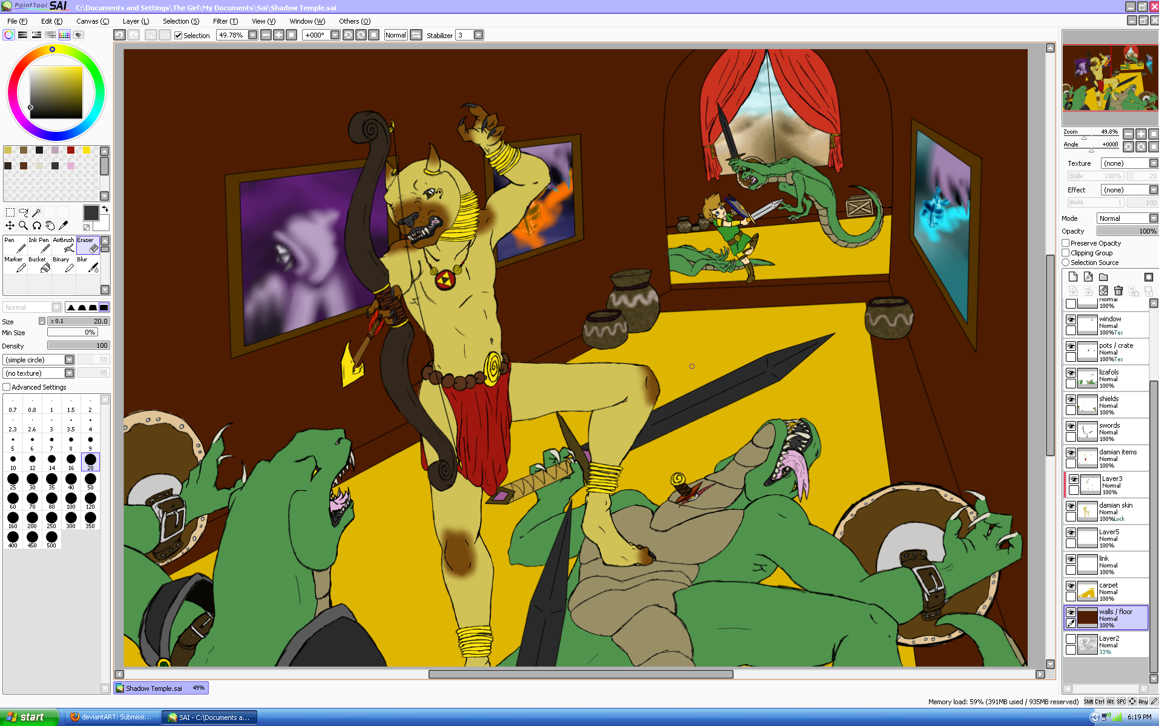Open the Window menu
Screen dimensions: 1159x726
307,21
